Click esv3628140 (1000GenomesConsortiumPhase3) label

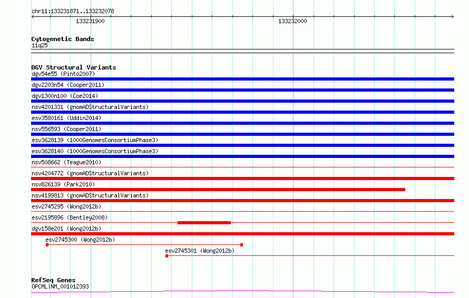[95, 151]
